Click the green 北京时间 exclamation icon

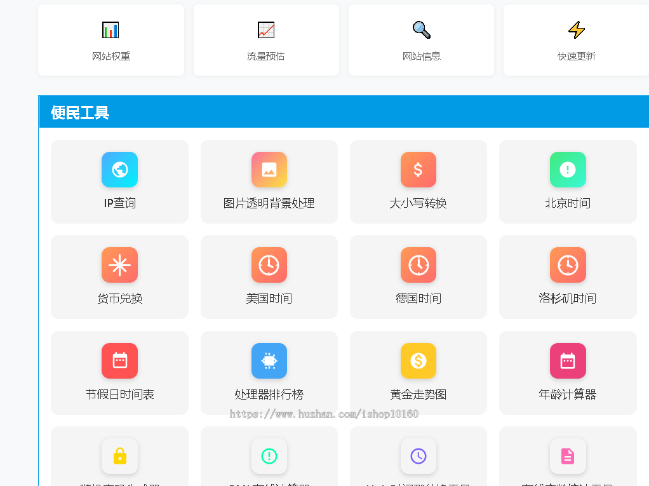click(x=568, y=170)
